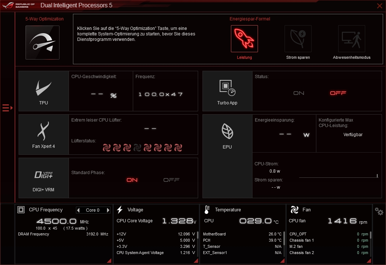Click the EXT_Sensor1 row
This screenshot has height=265, width=386.
click(242, 253)
